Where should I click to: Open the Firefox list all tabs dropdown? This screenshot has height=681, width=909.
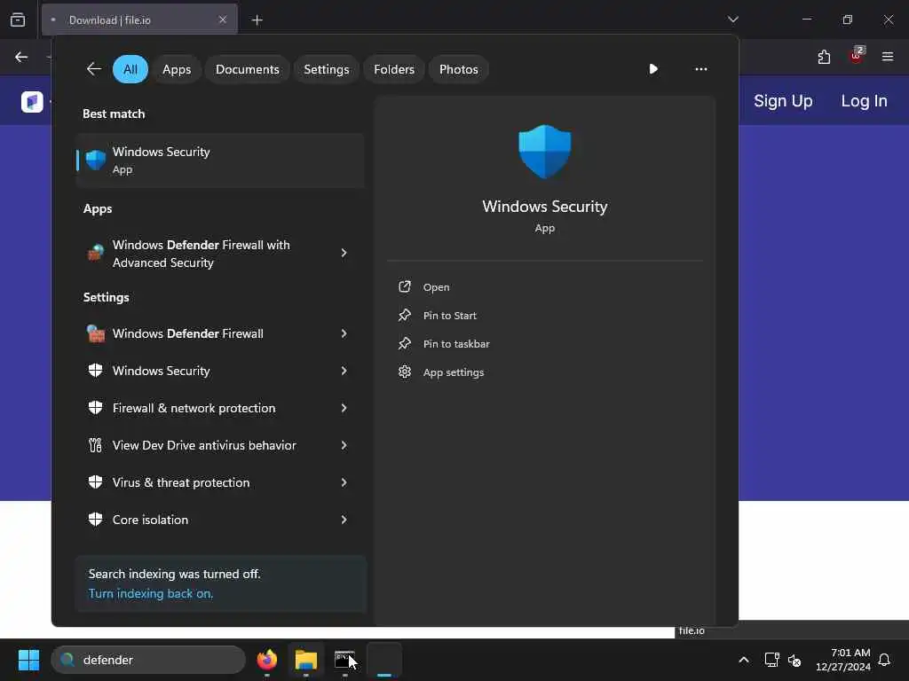click(733, 20)
